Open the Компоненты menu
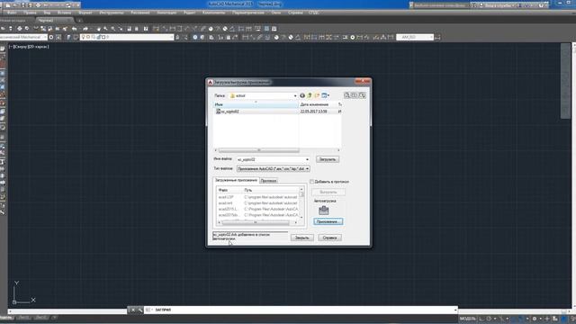576x324 pixels. click(x=213, y=13)
